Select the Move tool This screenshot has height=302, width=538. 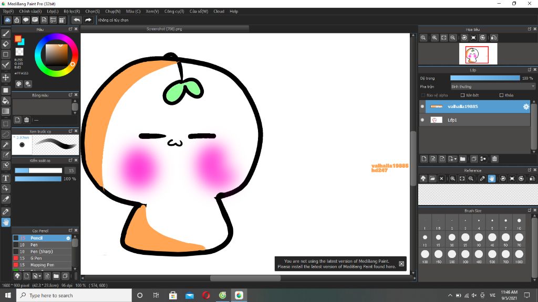coord(6,77)
